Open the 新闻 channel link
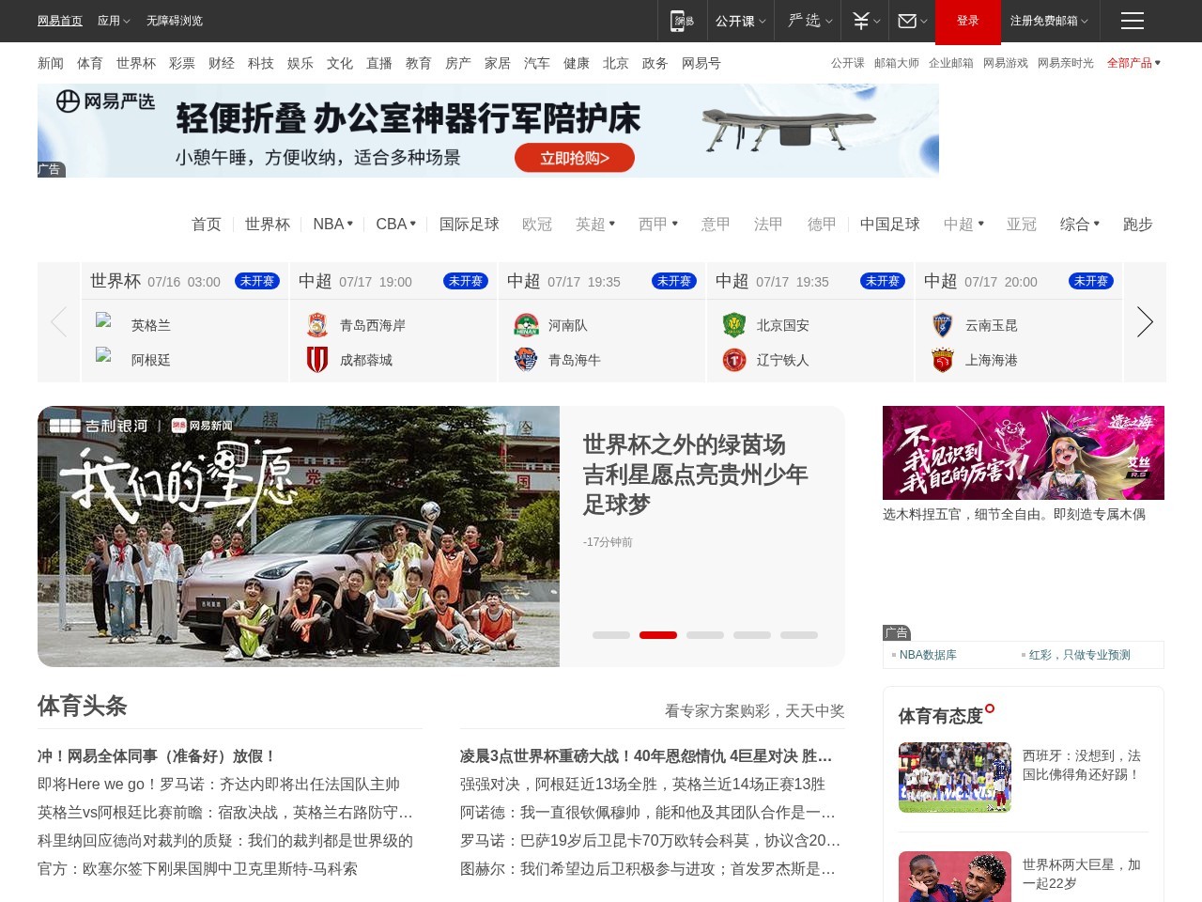The image size is (1202, 902). pyautogui.click(x=51, y=63)
